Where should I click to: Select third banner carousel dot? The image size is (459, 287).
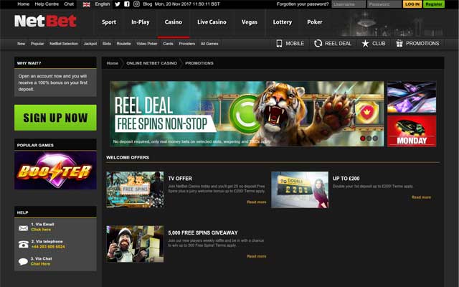pos(375,138)
